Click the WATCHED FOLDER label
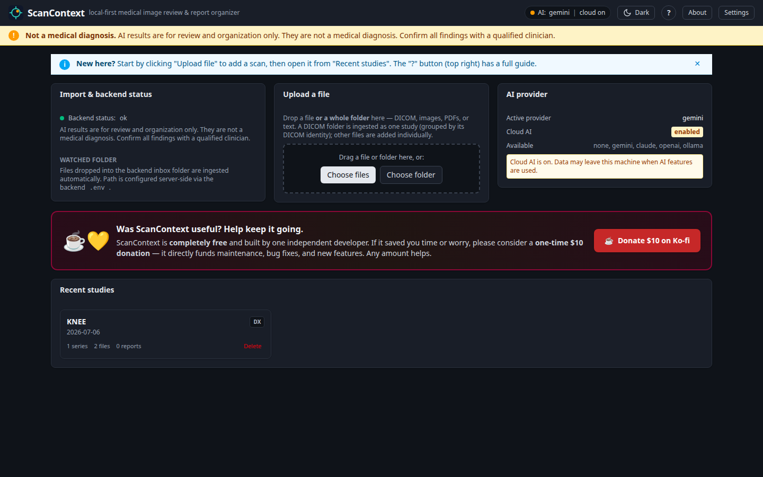 (x=88, y=160)
